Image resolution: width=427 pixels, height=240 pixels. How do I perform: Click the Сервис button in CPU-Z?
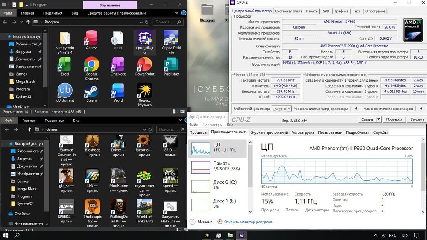[367, 119]
